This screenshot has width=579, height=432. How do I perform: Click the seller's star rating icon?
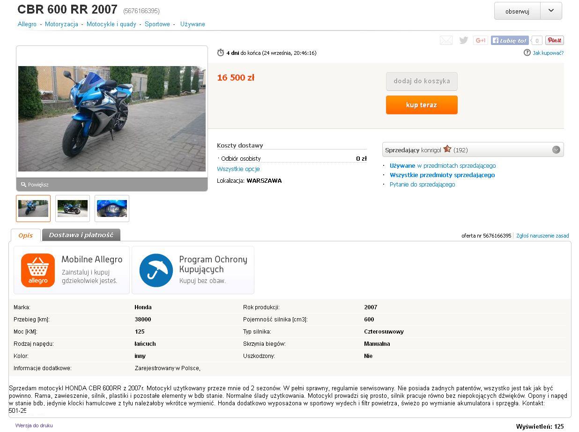[447, 149]
